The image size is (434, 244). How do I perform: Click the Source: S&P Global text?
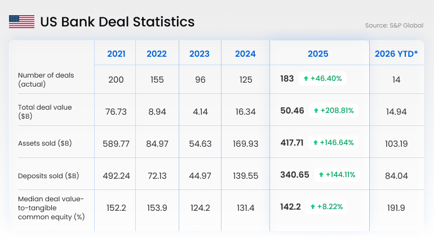click(x=393, y=25)
